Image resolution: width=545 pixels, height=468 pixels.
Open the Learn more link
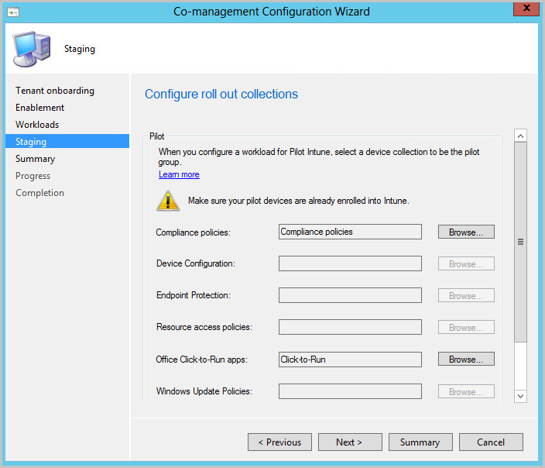click(x=179, y=174)
